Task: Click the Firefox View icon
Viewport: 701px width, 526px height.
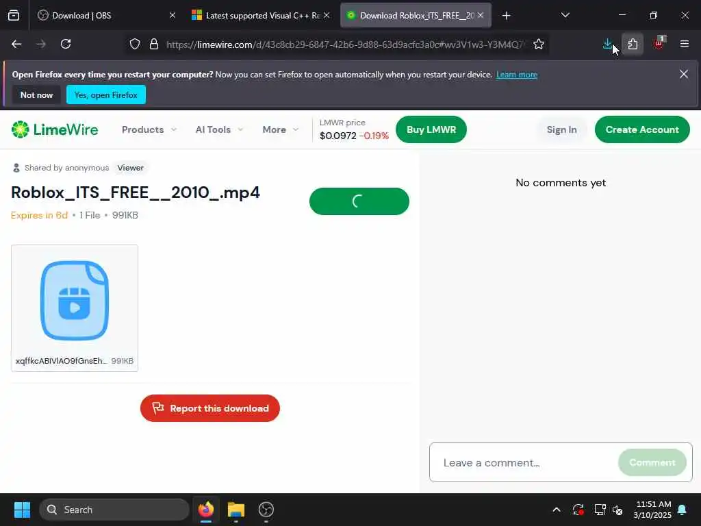Action: pos(14,16)
